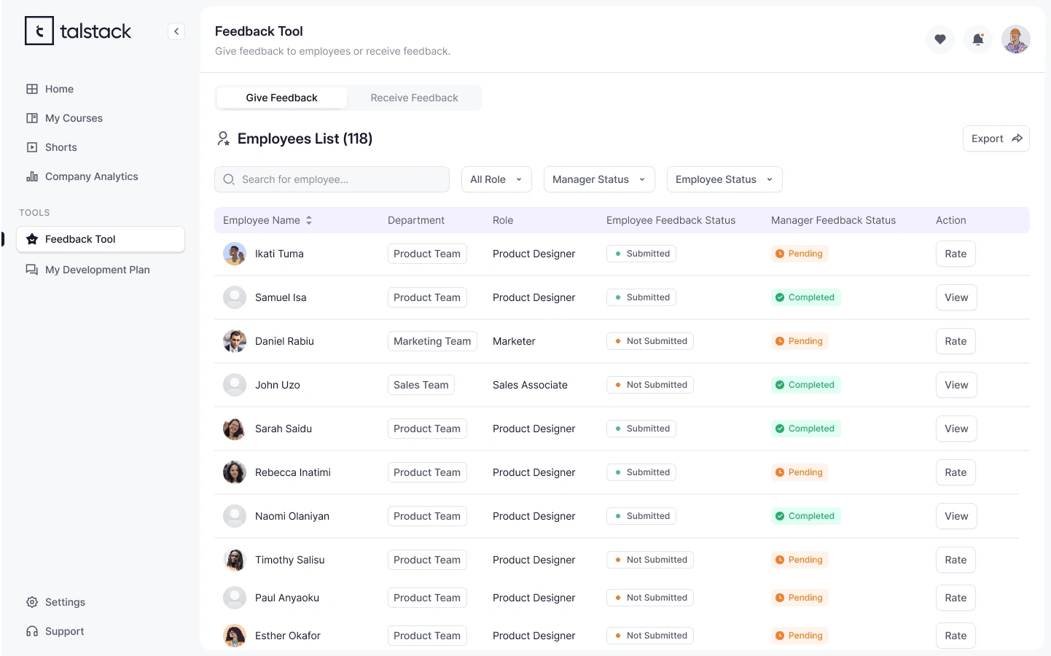Open My Development Plan in sidebar
The height and width of the screenshot is (656, 1051).
pyautogui.click(x=97, y=270)
